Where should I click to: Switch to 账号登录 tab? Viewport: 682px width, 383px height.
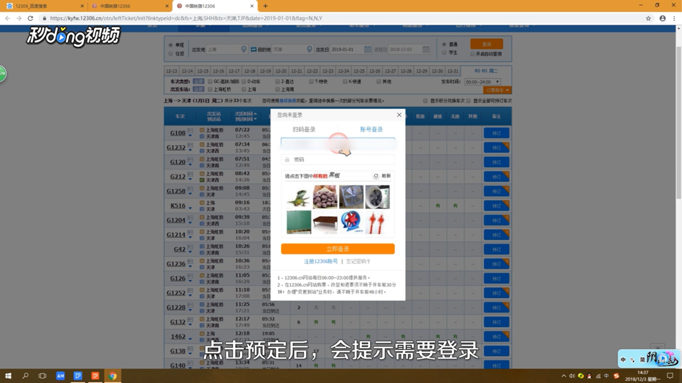(x=371, y=129)
